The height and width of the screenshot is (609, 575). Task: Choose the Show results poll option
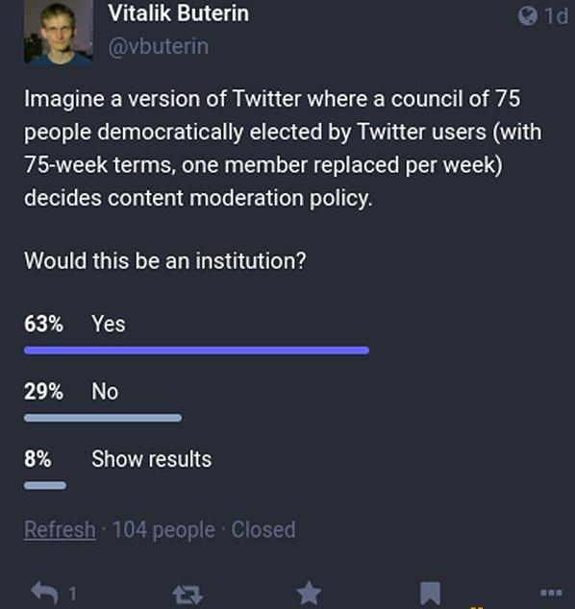click(152, 459)
